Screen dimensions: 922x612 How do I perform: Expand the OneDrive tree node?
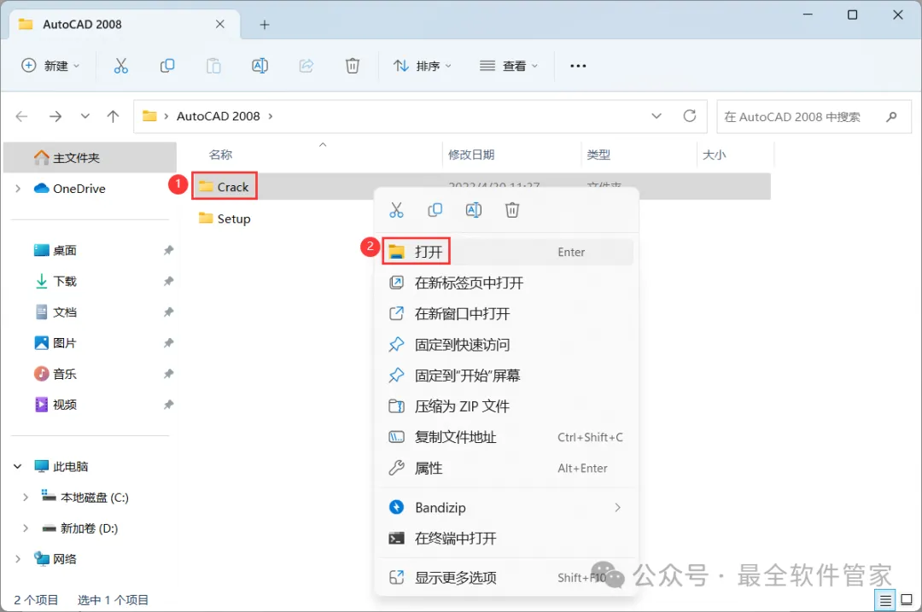tap(18, 189)
